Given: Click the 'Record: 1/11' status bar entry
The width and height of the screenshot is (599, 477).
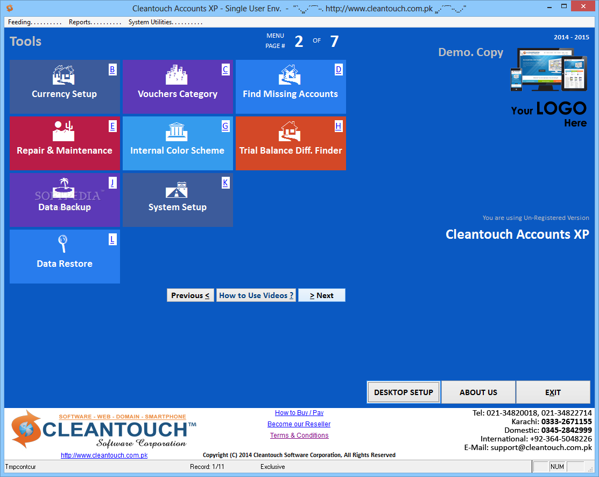Looking at the screenshot, I should click(x=207, y=467).
